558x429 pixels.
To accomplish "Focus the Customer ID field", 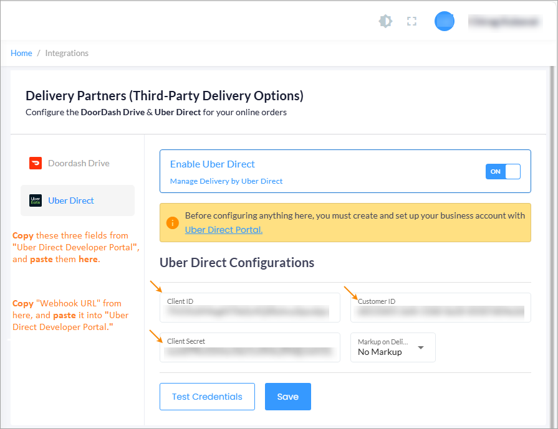I will tap(441, 308).
